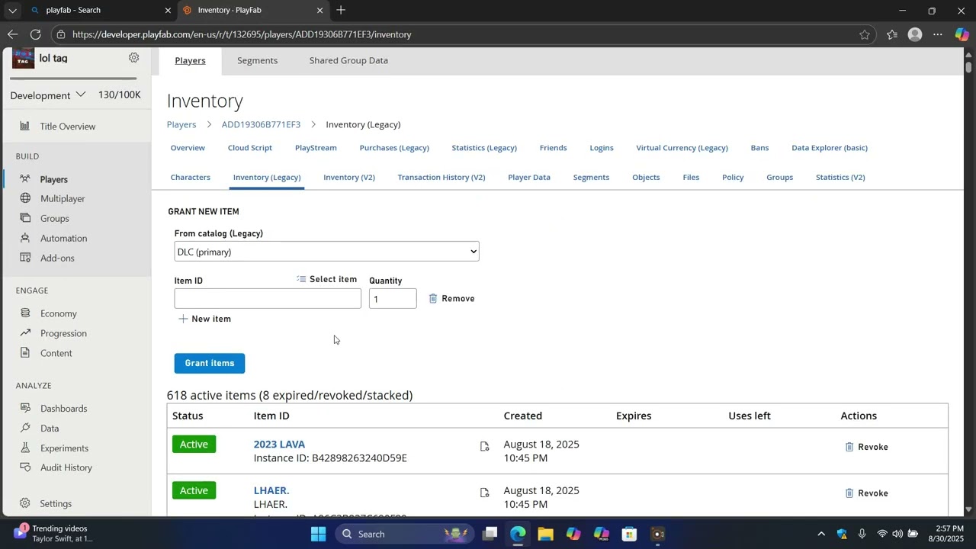Select the Players sidebar icon
976x549 pixels.
click(25, 179)
